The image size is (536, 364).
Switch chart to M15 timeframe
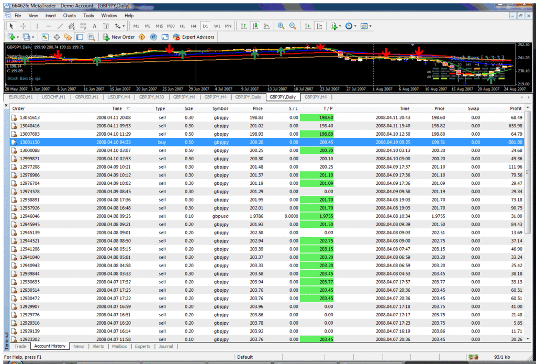point(159,26)
